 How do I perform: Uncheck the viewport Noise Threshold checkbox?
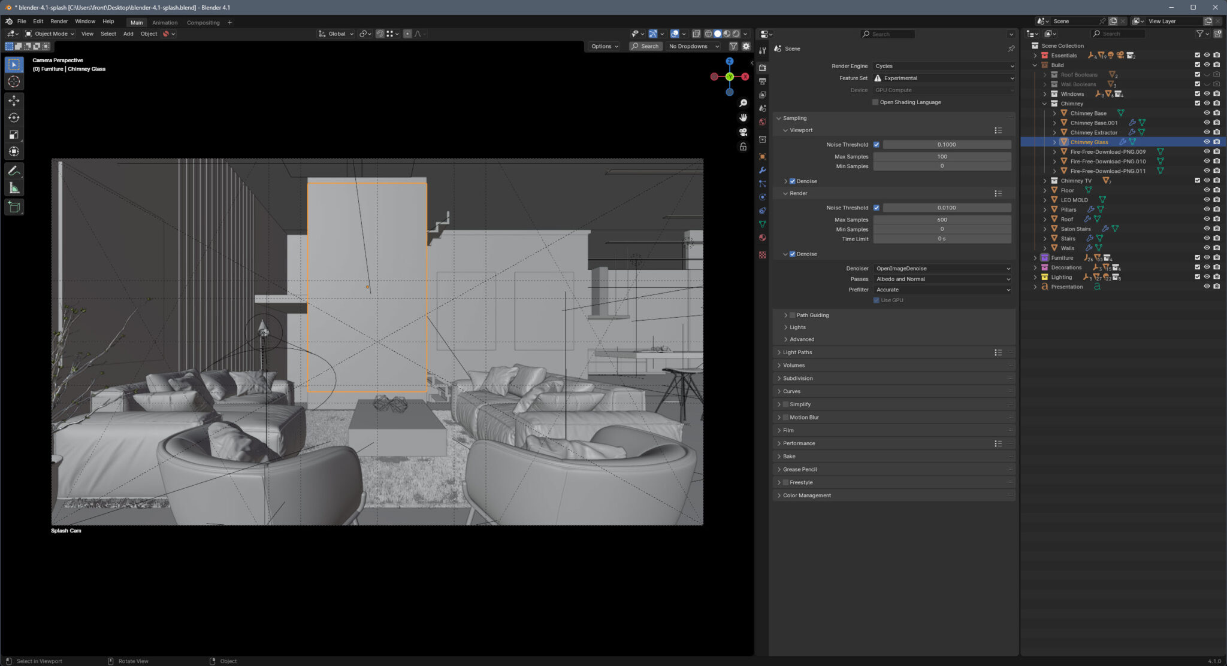877,144
